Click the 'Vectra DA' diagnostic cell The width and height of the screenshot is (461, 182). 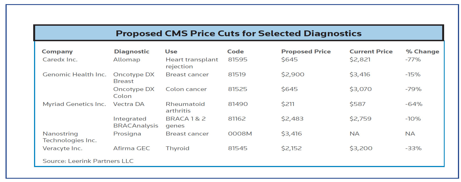coord(129,104)
